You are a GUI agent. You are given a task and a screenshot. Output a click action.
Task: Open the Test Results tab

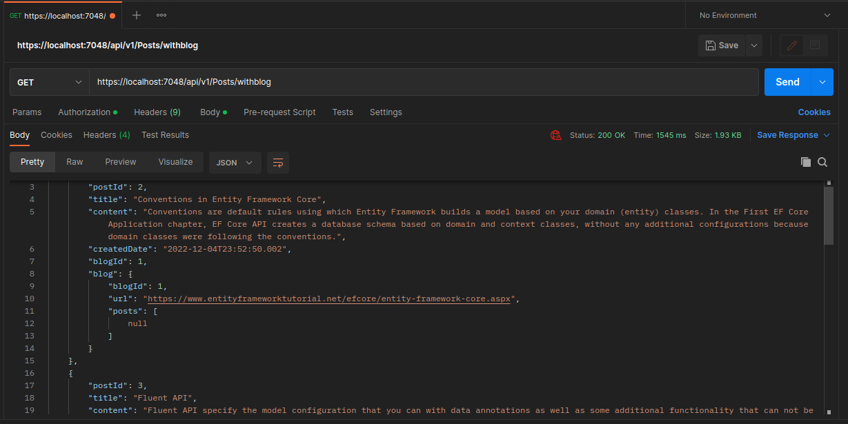tap(165, 135)
